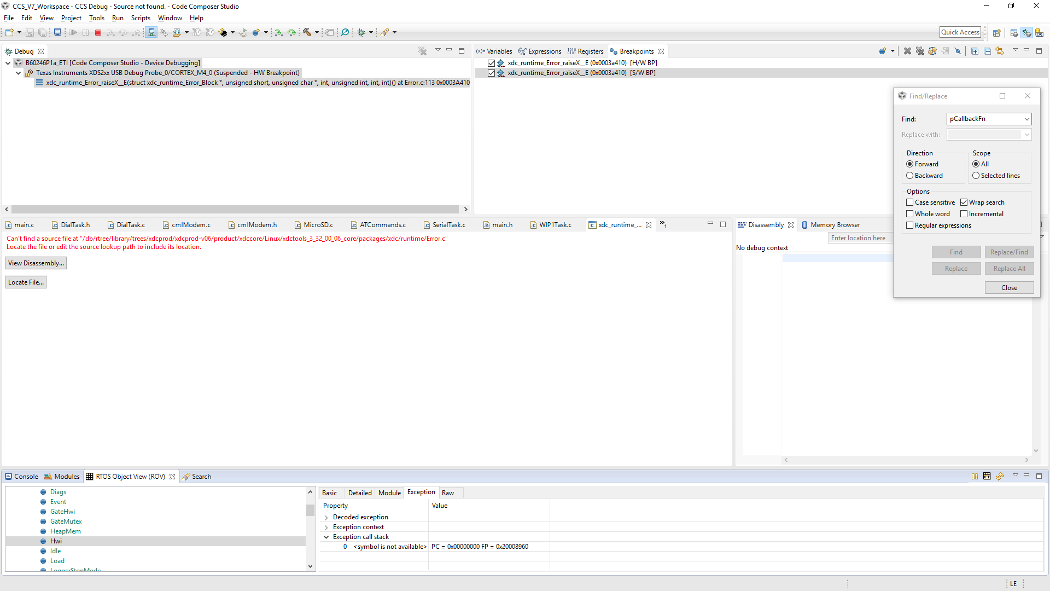
Task: Uncheck the H/W BP breakpoint checkbox
Action: [491, 63]
